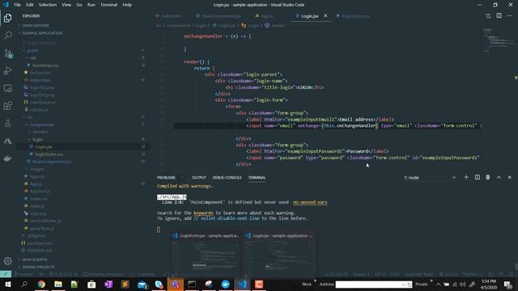Expand the NPM SCRIPTS section
The height and width of the screenshot is (291, 518).
click(x=35, y=259)
